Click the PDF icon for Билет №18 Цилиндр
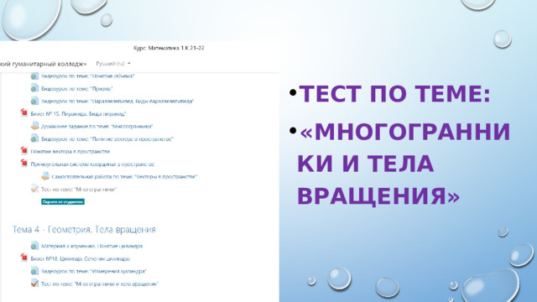 point(24,258)
